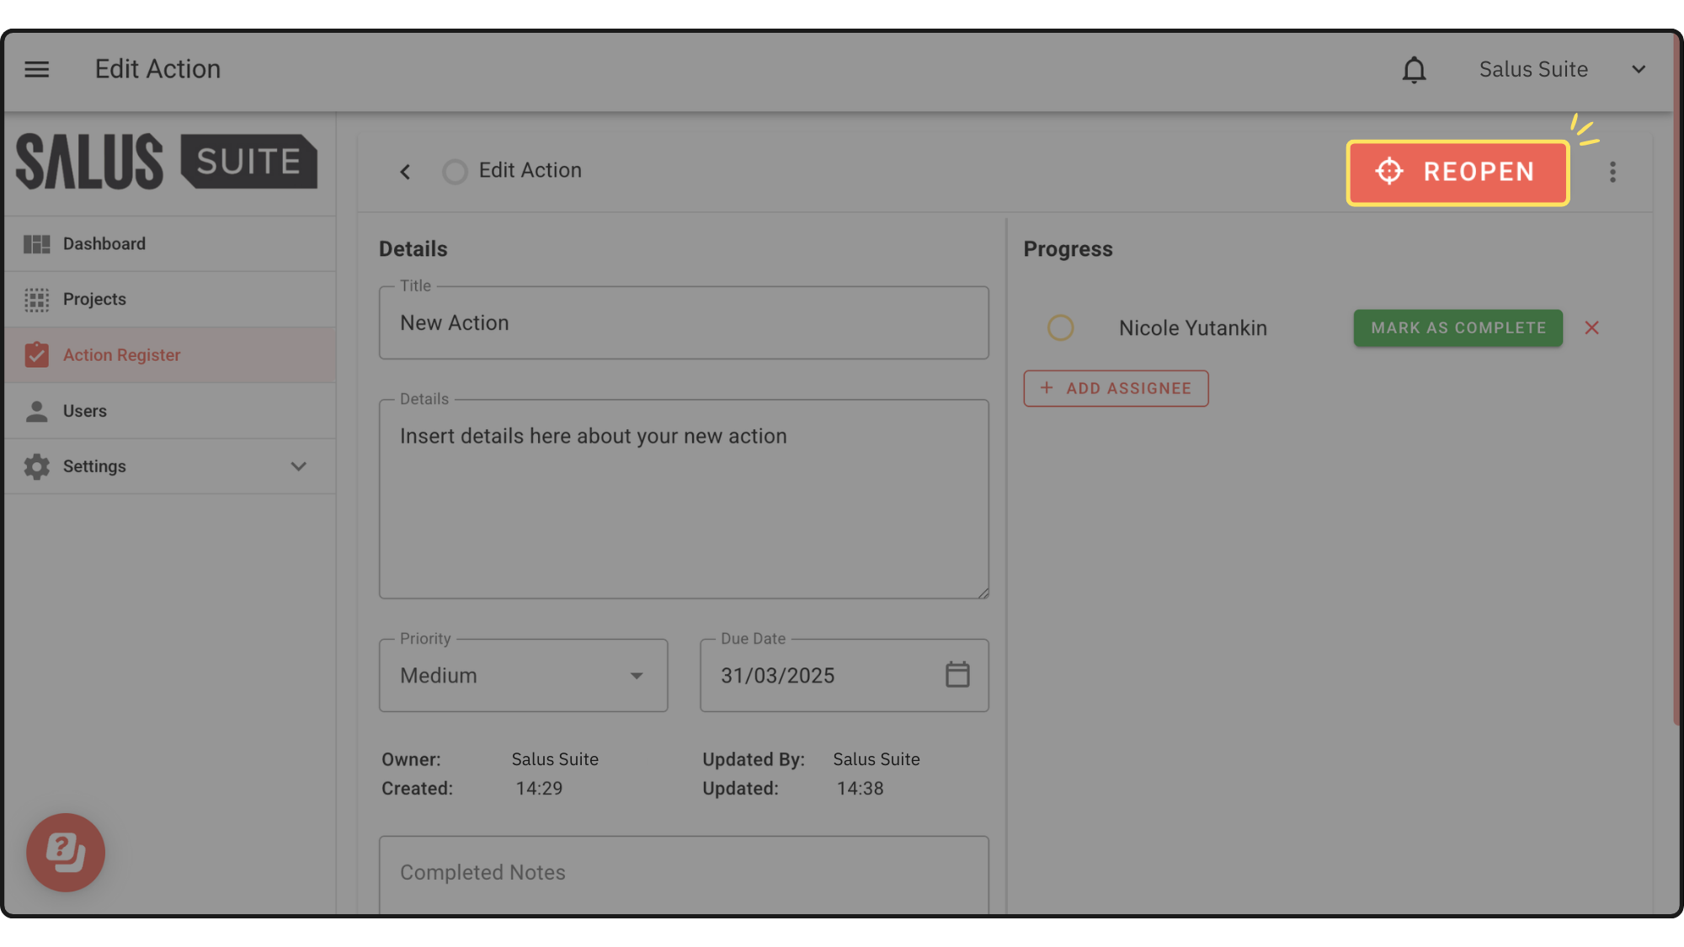1684x947 pixels.
Task: Open the Due Date calendar picker icon
Action: coord(957,674)
